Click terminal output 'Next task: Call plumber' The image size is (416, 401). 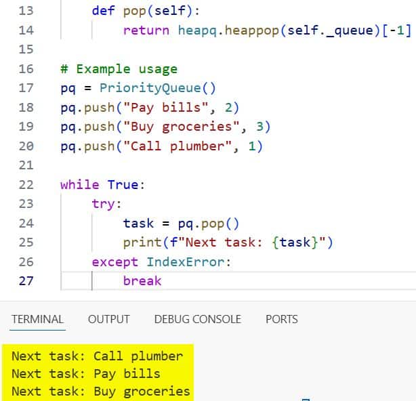[98, 356]
